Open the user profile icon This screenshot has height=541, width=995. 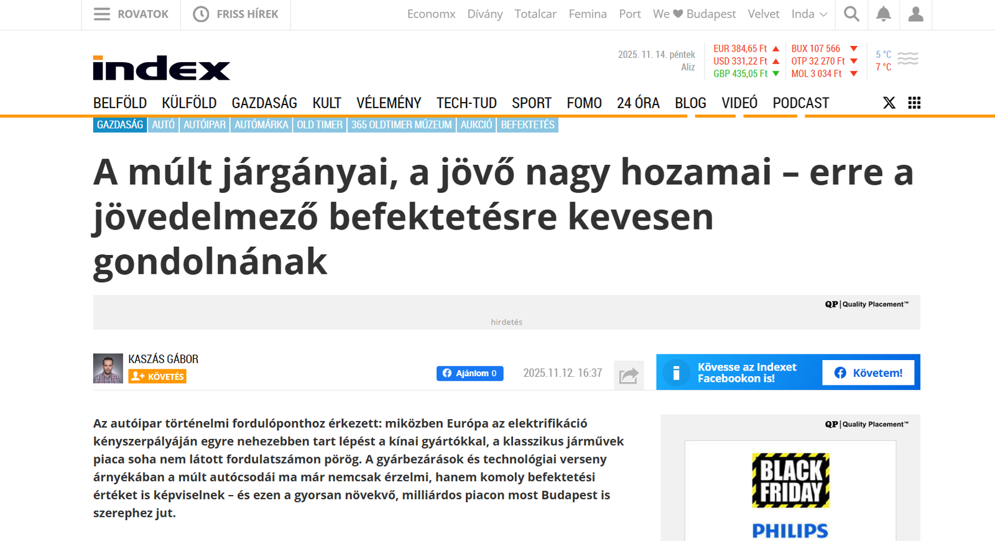[x=915, y=14]
